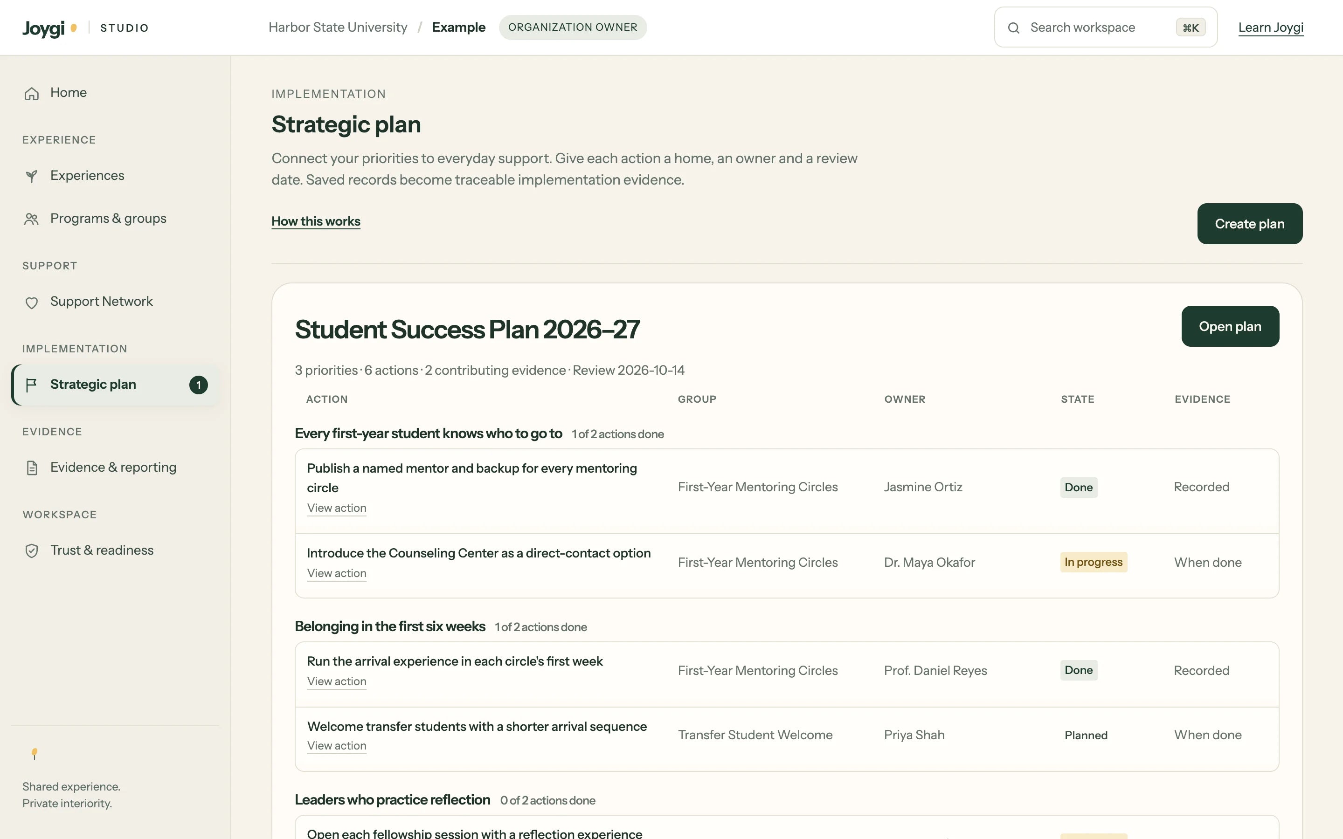Screen dimensions: 1343x839
Task: Open Trust & readiness label
Action: [x=102, y=550]
